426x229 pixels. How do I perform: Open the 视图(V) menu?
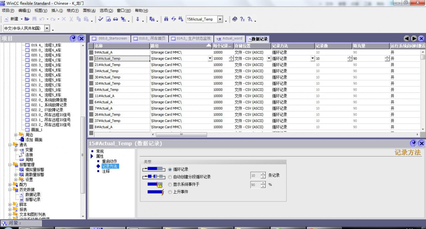click(41, 10)
